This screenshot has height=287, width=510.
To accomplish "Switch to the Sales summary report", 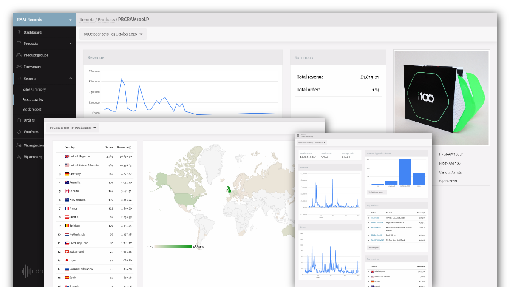I will click(34, 89).
